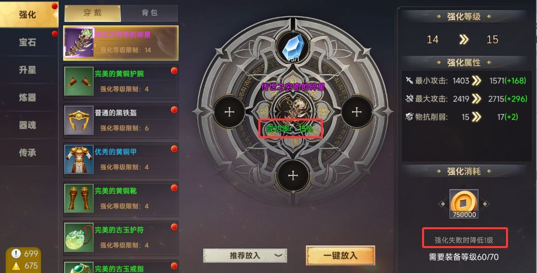
Task: Select the 完美的黄铜护腕 bracer icon
Action: click(x=79, y=81)
